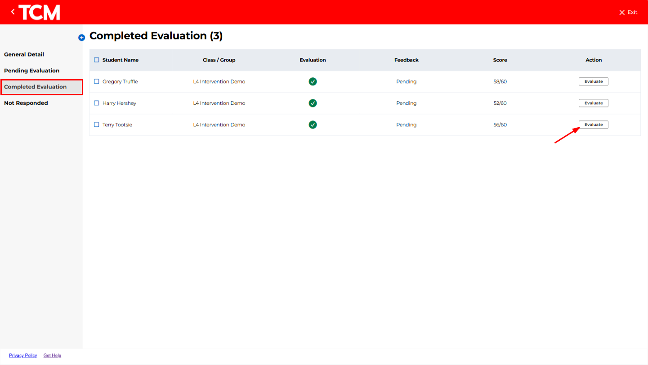The height and width of the screenshot is (365, 648).
Task: Open the General Detail section
Action: 24,54
